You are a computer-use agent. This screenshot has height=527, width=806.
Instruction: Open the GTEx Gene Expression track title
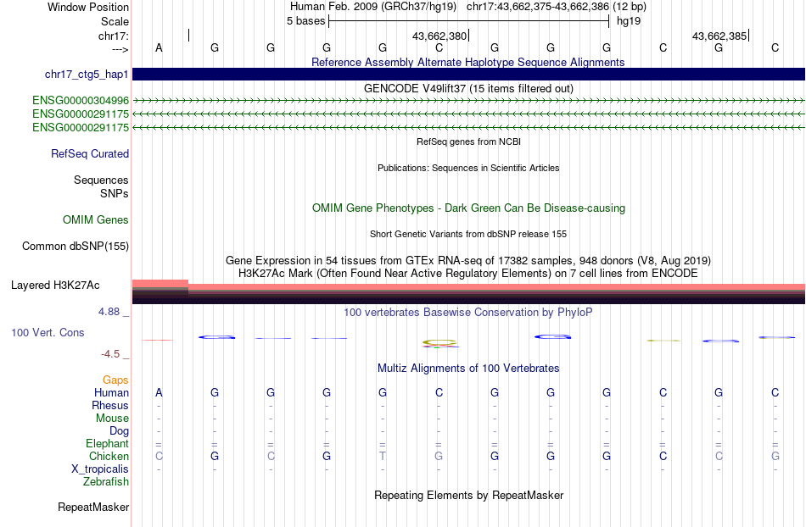pyautogui.click(x=468, y=261)
